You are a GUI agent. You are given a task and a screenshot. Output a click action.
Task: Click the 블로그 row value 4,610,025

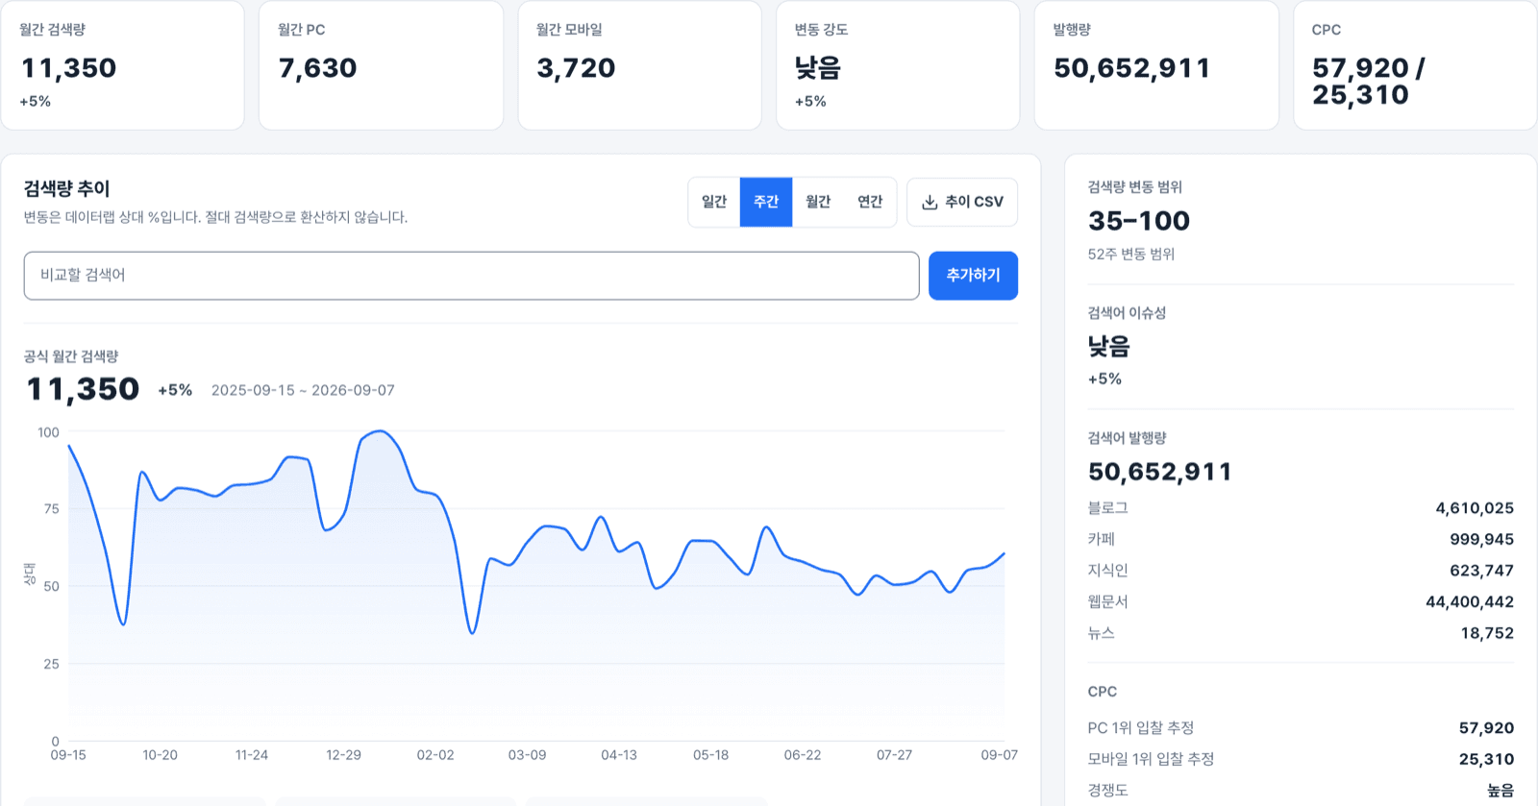[1475, 508]
